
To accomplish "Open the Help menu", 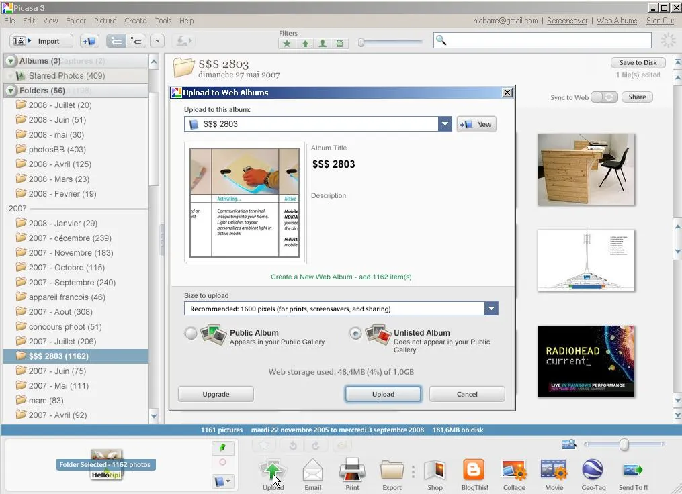I will [x=187, y=21].
